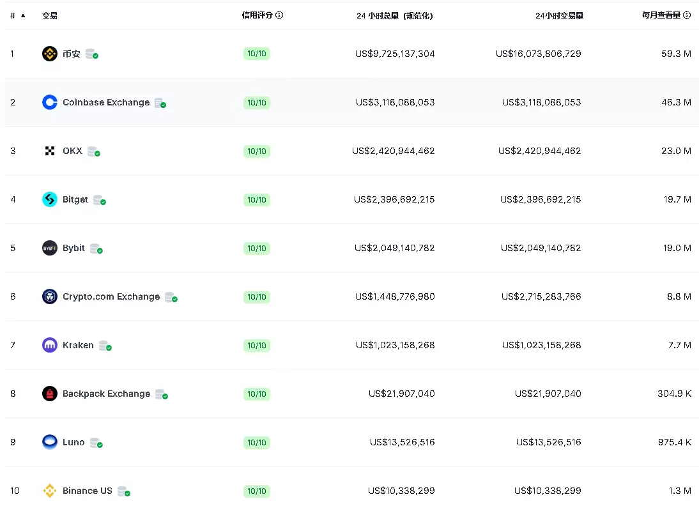Click the info icon beside 每月查看量 header
The image size is (699, 506).
tap(687, 15)
